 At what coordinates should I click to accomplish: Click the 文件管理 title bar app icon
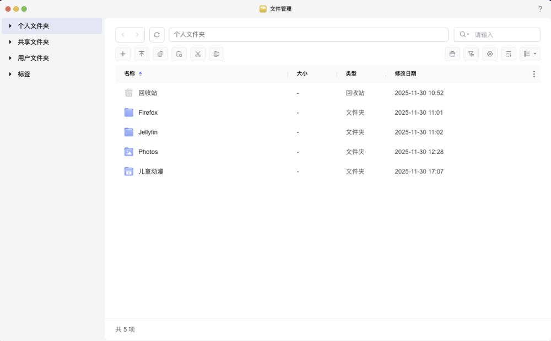pyautogui.click(x=263, y=9)
